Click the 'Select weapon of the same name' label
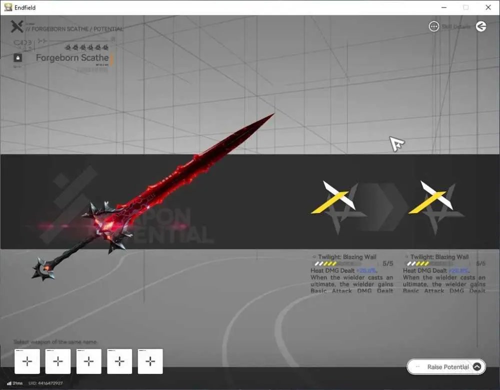The height and width of the screenshot is (390, 500). (55, 342)
